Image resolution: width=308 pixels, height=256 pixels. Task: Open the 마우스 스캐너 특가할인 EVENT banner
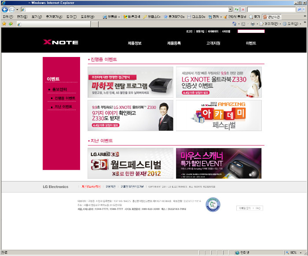pyautogui.click(x=219, y=163)
